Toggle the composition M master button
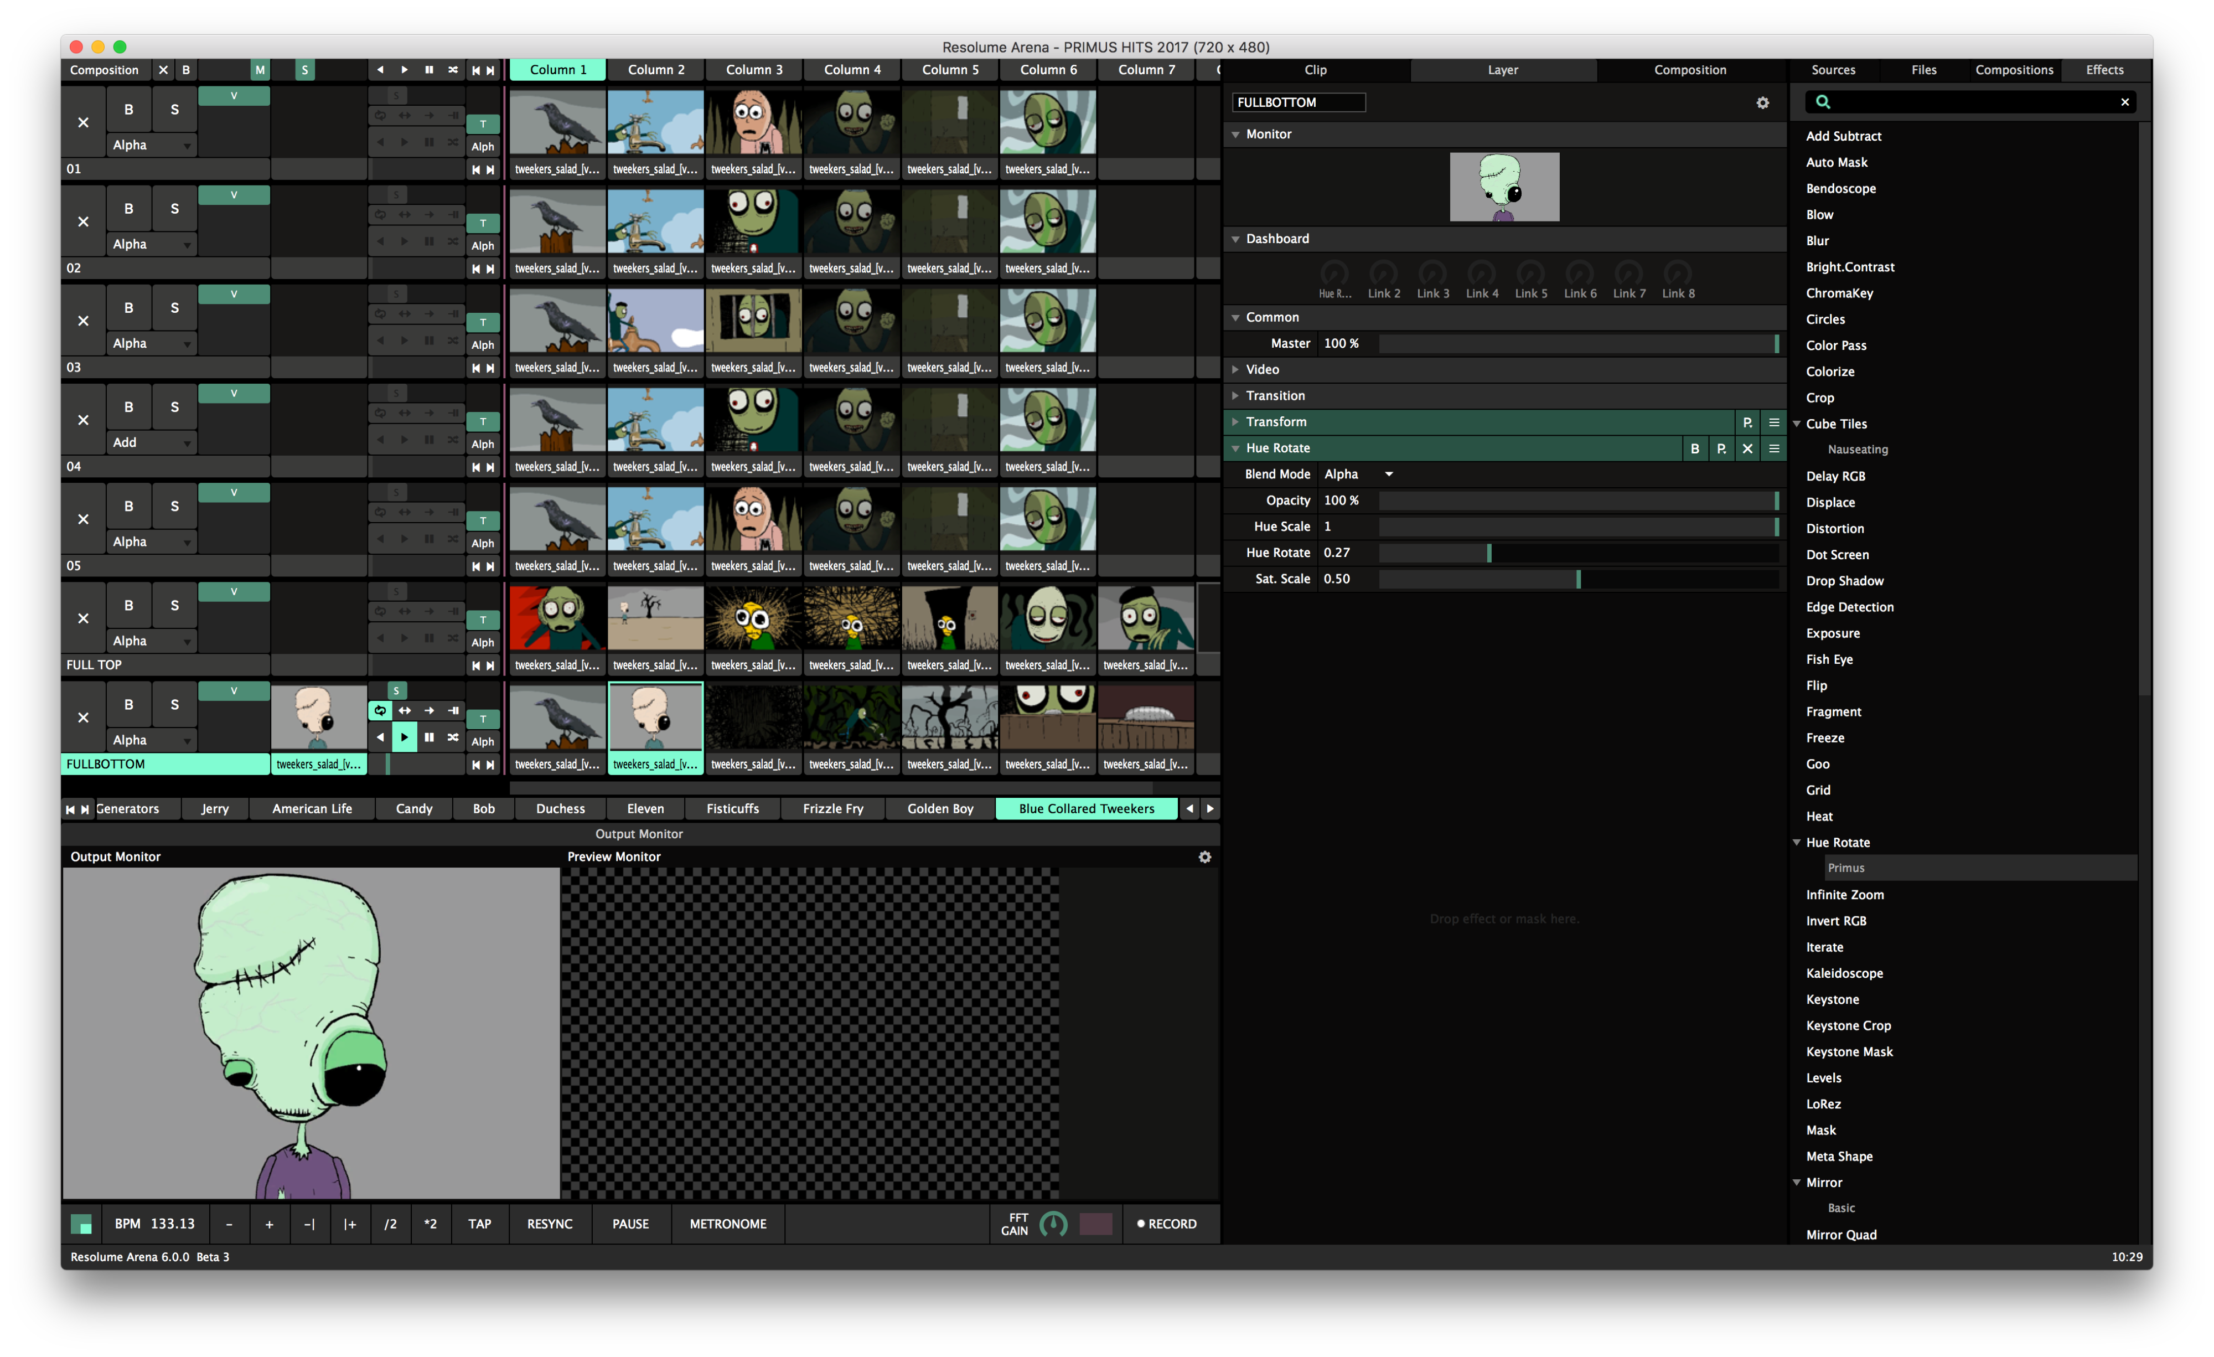The height and width of the screenshot is (1357, 2214). click(260, 70)
